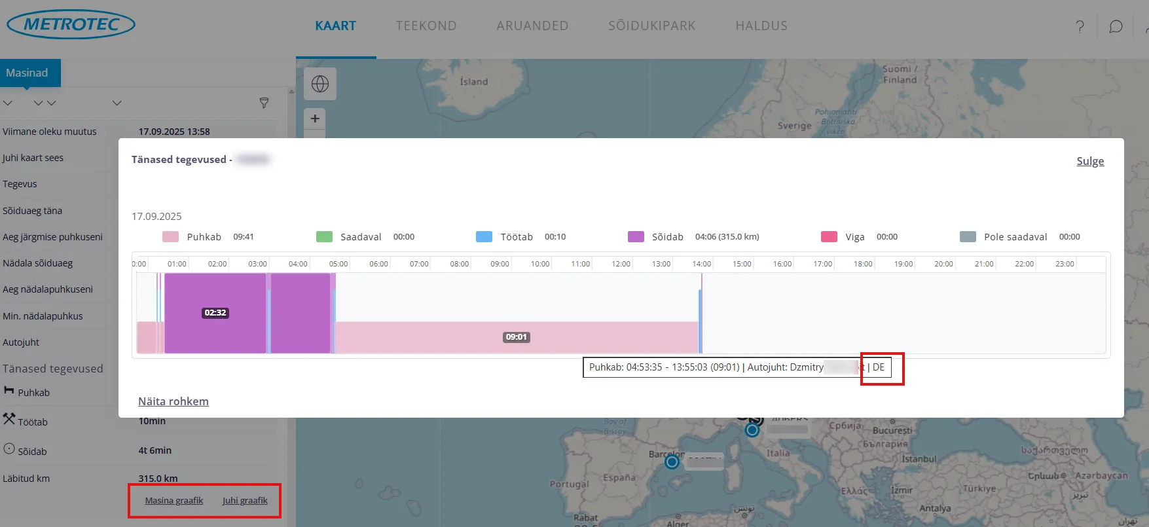This screenshot has height=527, width=1149.
Task: Click the blue vehicle marker near Barcelona
Action: click(x=672, y=462)
